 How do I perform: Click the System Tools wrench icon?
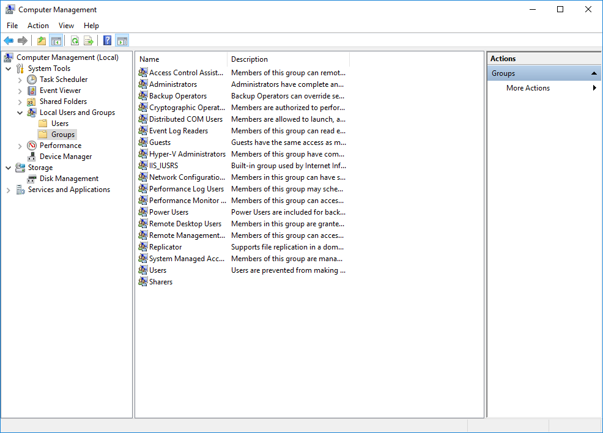[20, 68]
